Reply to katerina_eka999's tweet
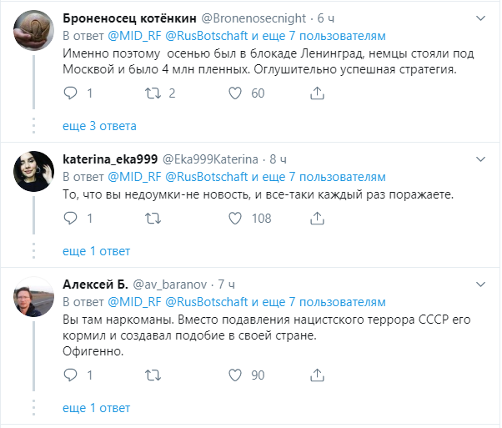The width and height of the screenshot is (502, 428). (x=70, y=219)
